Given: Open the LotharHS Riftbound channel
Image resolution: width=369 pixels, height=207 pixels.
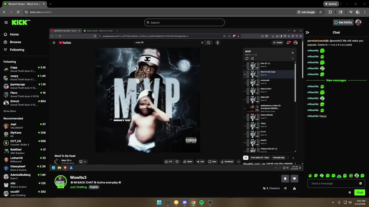Looking at the screenshot, I should tap(25, 160).
